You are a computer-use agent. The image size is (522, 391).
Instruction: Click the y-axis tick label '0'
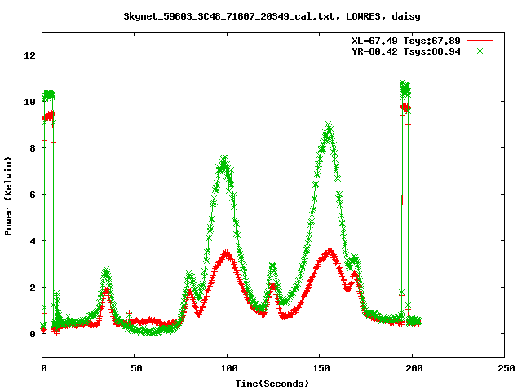pyautogui.click(x=33, y=334)
